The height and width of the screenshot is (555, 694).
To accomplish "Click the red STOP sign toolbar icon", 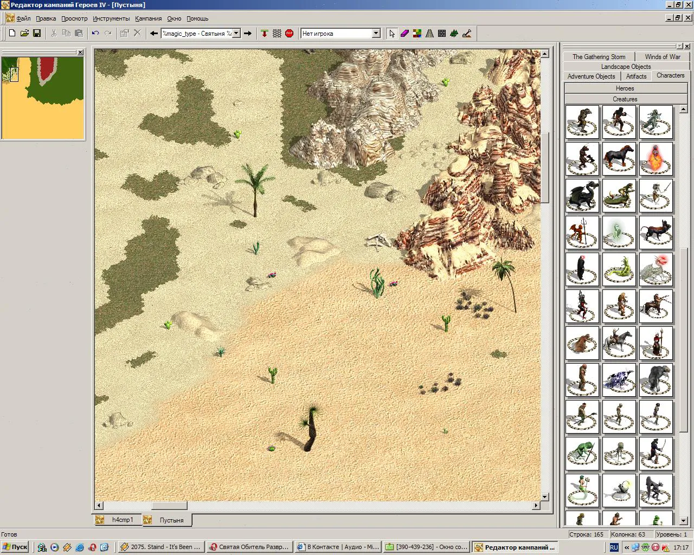I will pyautogui.click(x=290, y=33).
